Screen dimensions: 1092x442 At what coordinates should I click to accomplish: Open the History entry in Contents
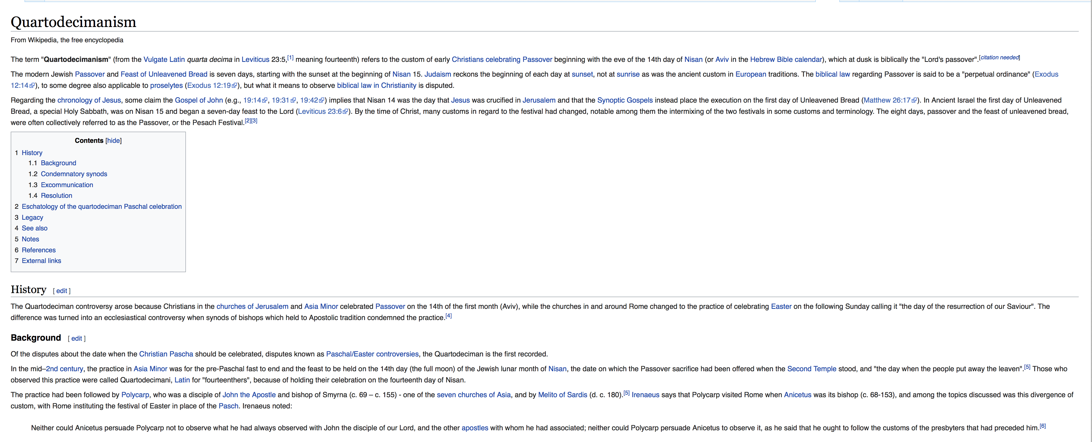[32, 153]
